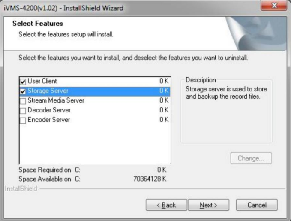Tick the Decoder Server checkbox

coord(23,111)
